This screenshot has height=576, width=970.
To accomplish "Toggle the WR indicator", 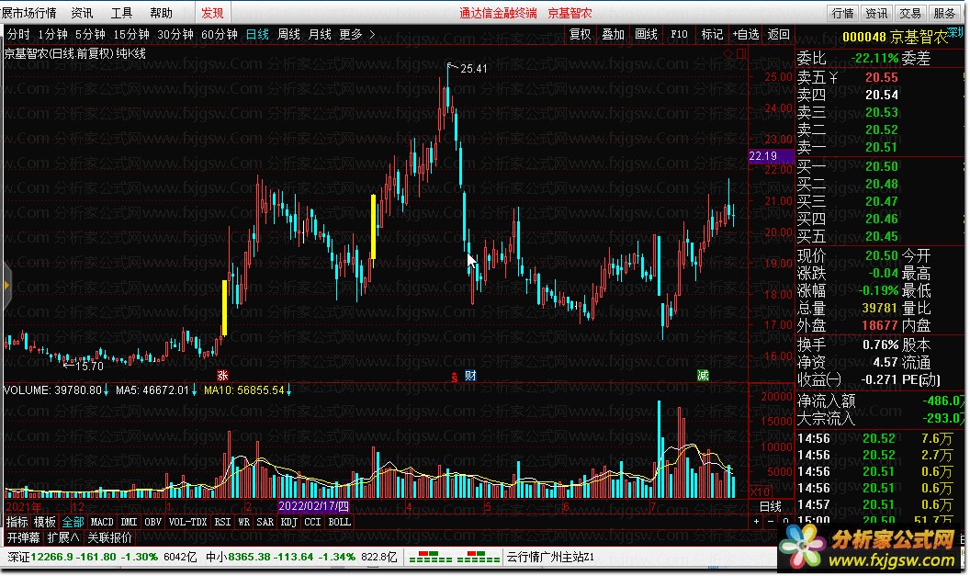I will click(x=243, y=522).
